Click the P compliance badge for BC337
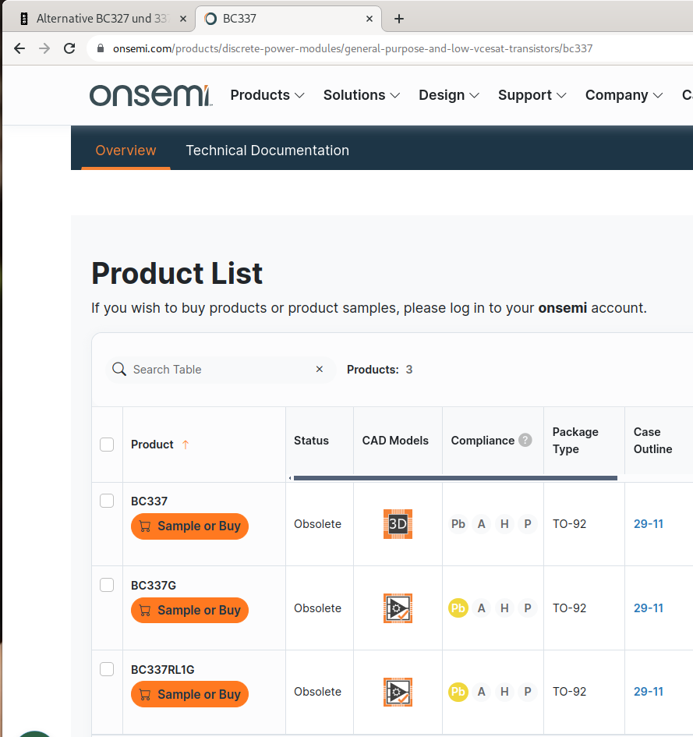This screenshot has width=693, height=737. (x=528, y=524)
